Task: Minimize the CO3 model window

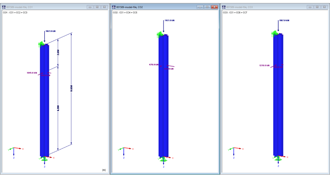Action: coord(310,7)
